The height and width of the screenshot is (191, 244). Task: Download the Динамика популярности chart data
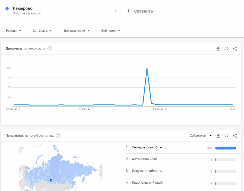coord(218,49)
